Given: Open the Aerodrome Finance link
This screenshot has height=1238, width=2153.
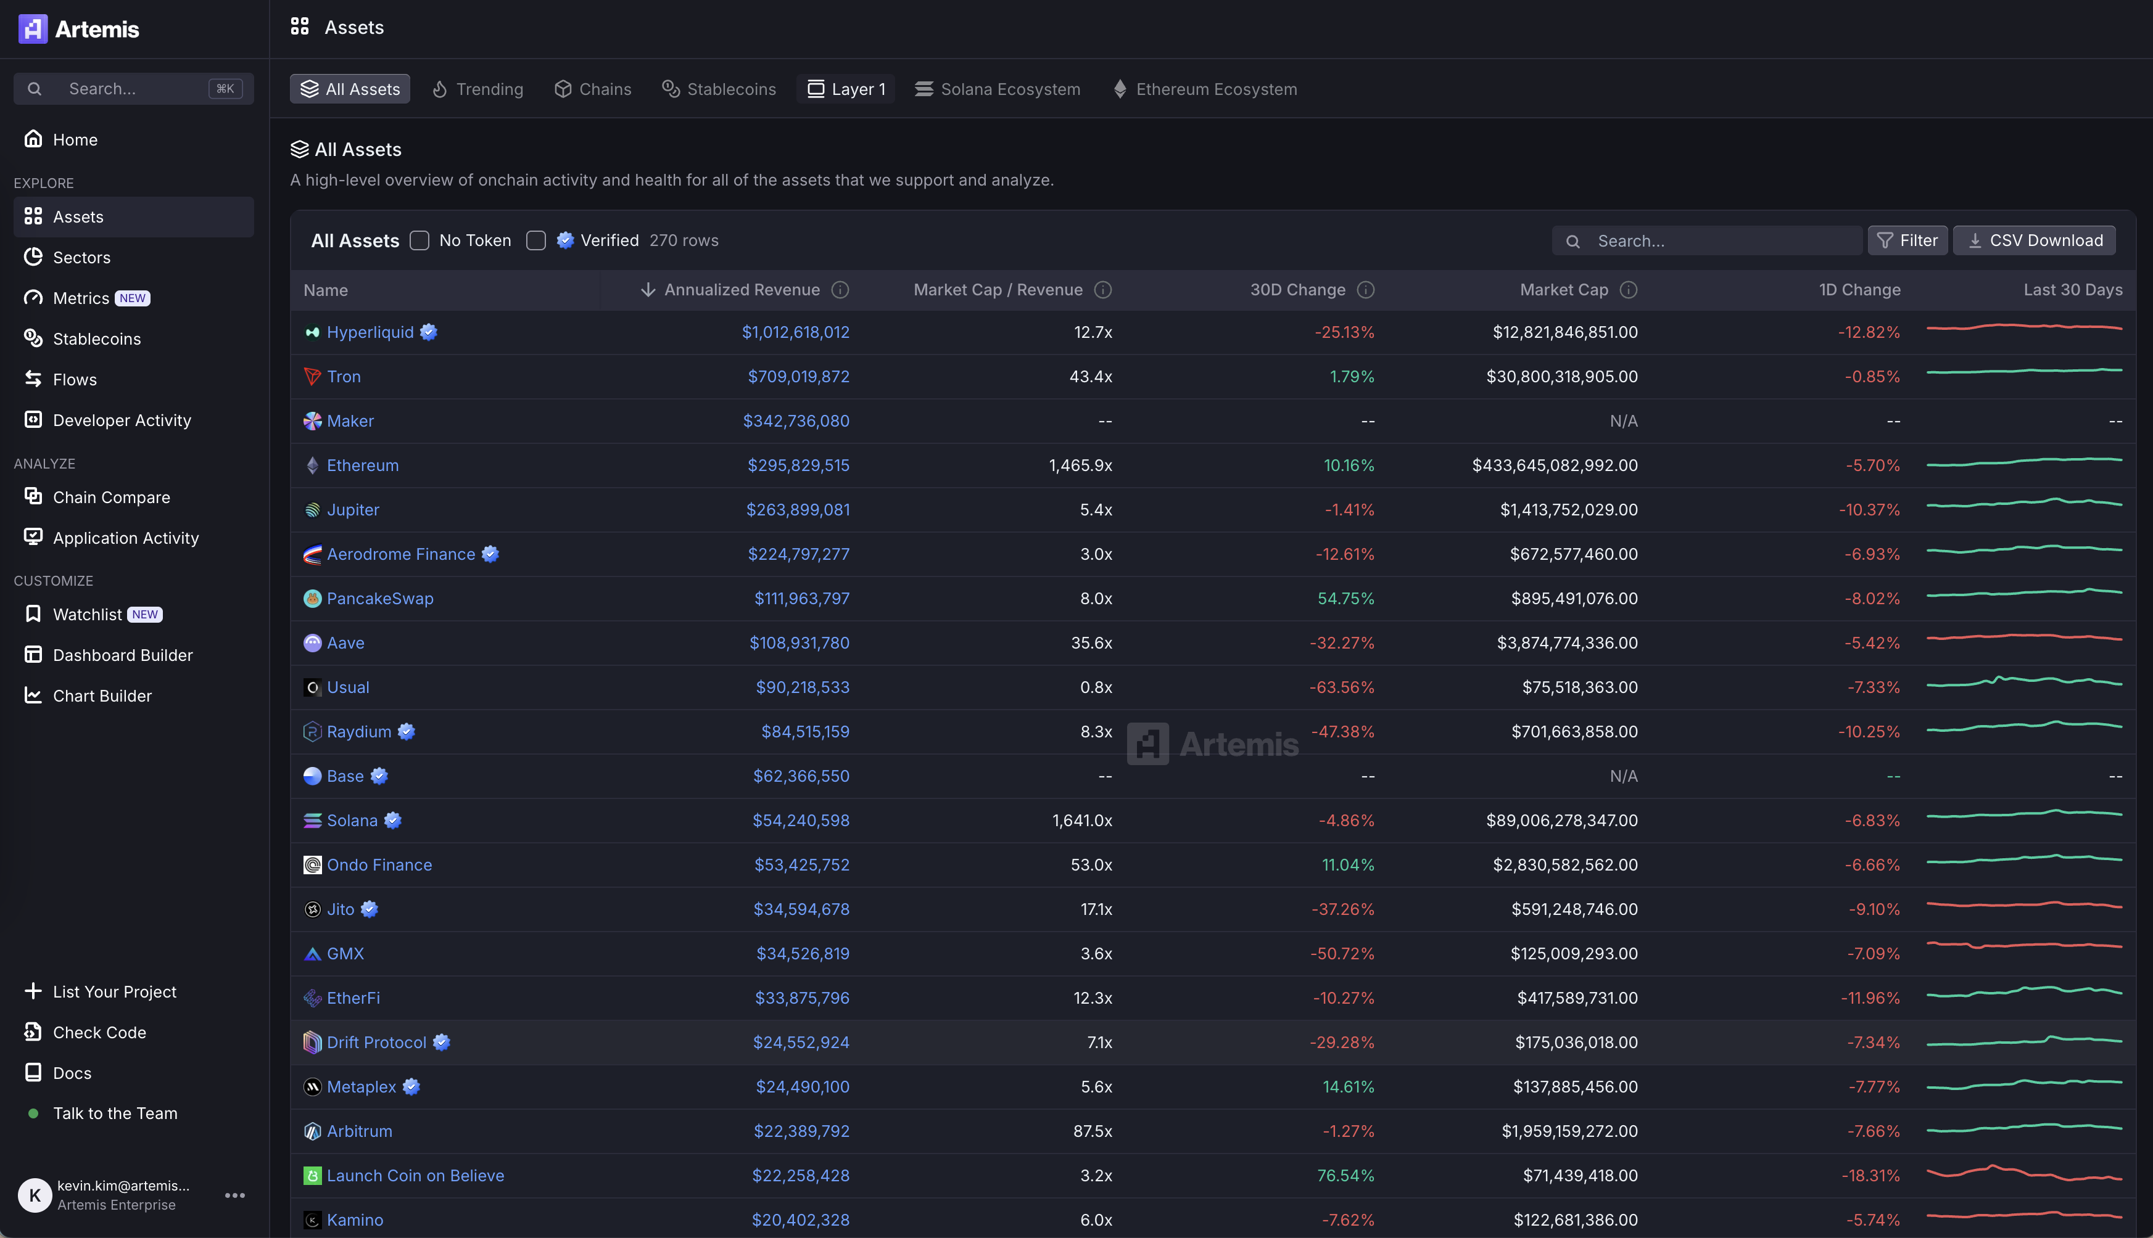Looking at the screenshot, I should [x=400, y=554].
